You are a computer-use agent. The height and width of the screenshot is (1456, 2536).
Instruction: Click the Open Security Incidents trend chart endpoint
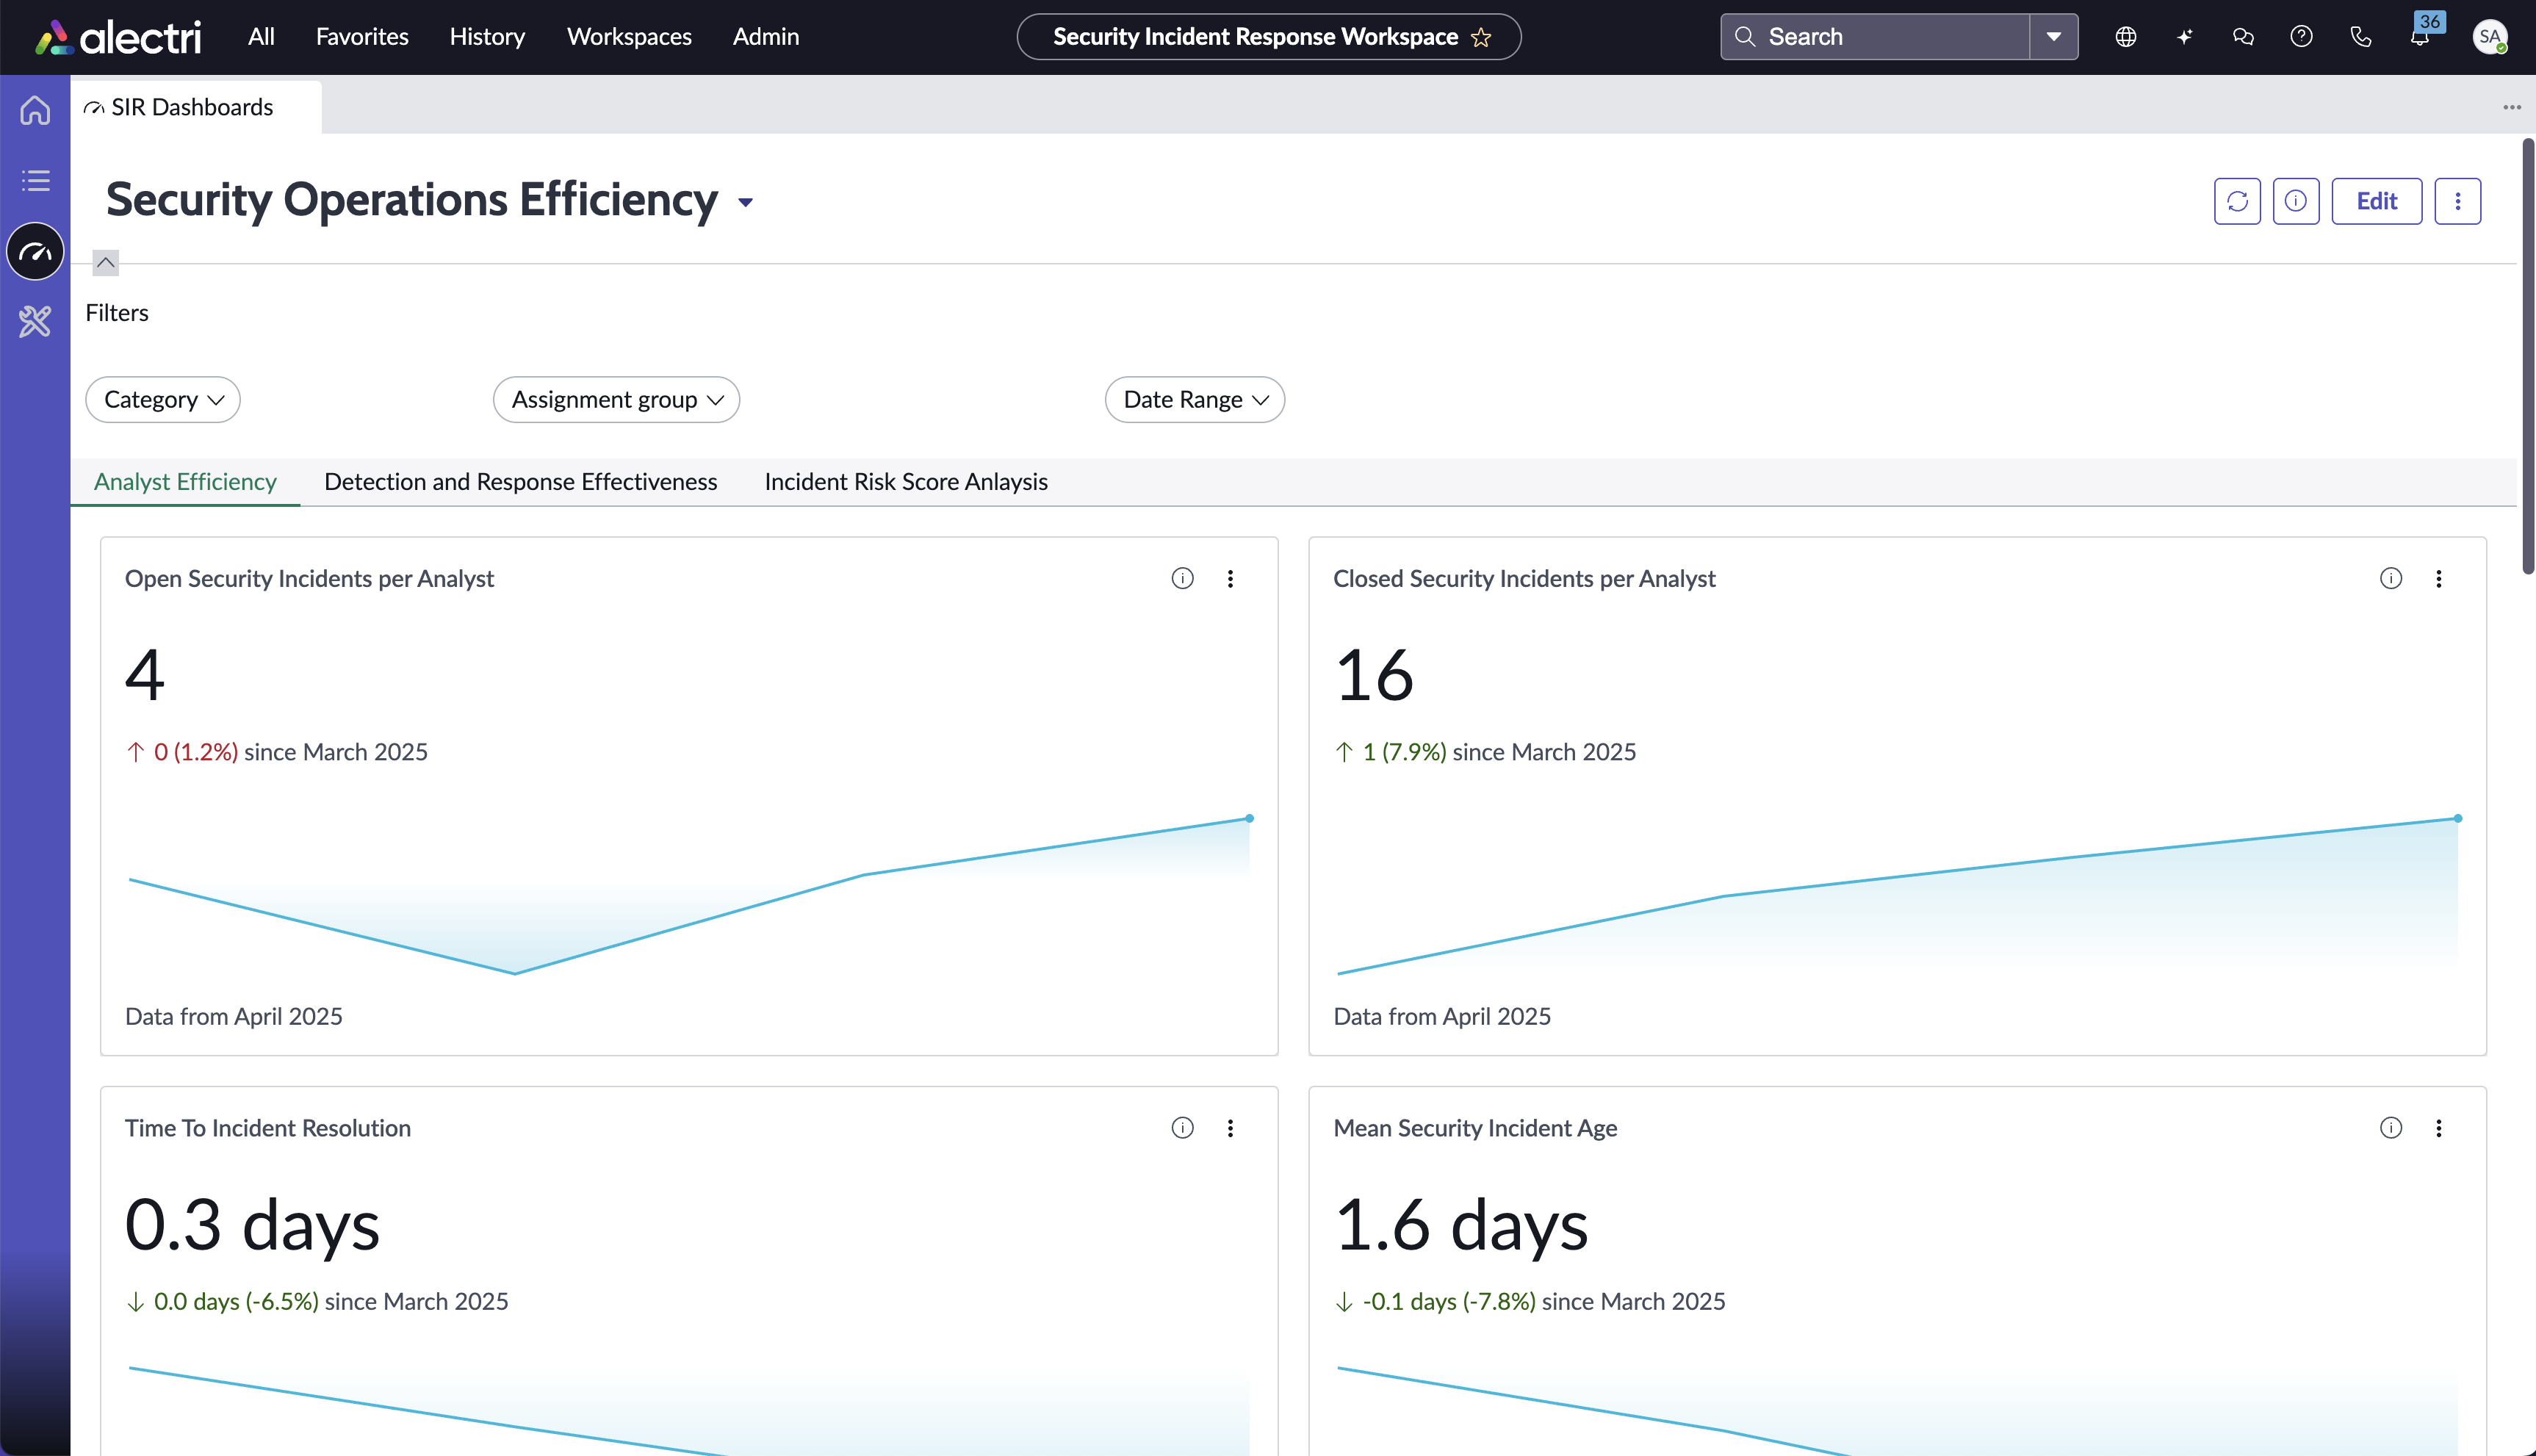(x=1249, y=818)
